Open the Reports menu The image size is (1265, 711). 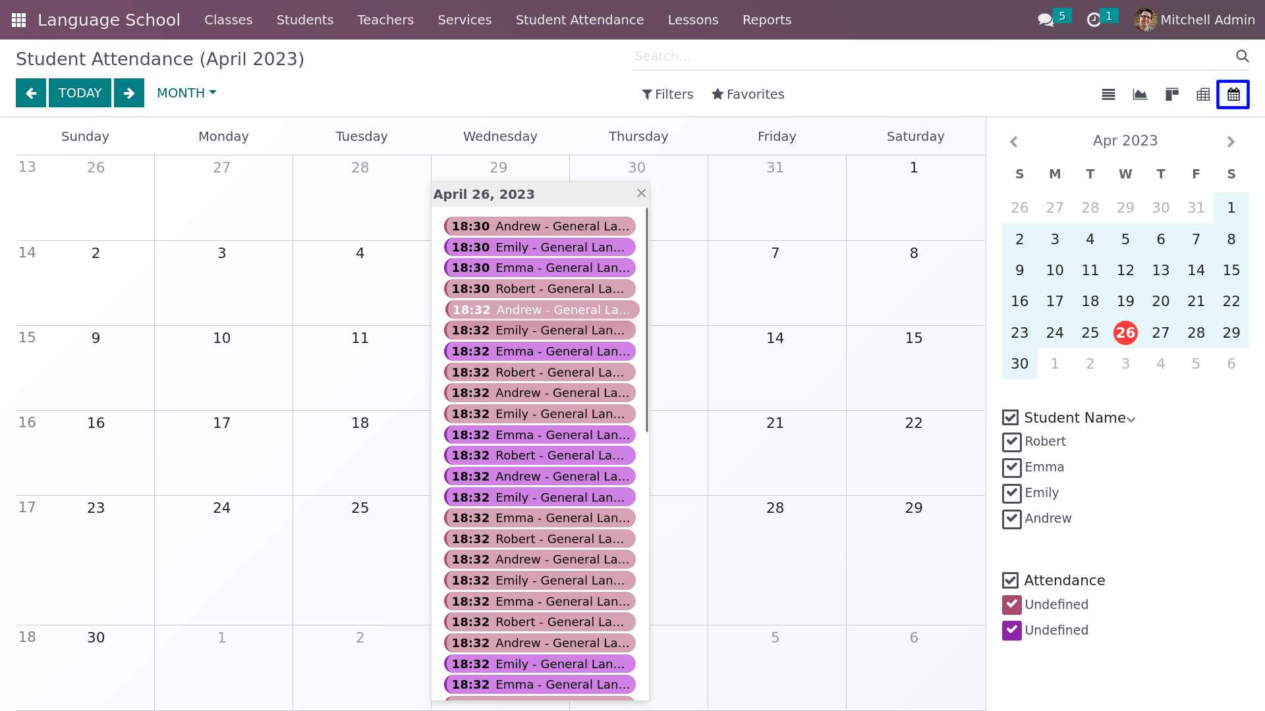(767, 20)
